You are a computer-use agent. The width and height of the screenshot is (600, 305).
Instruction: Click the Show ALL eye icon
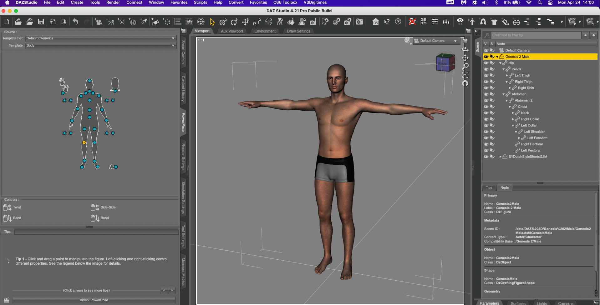point(460,22)
